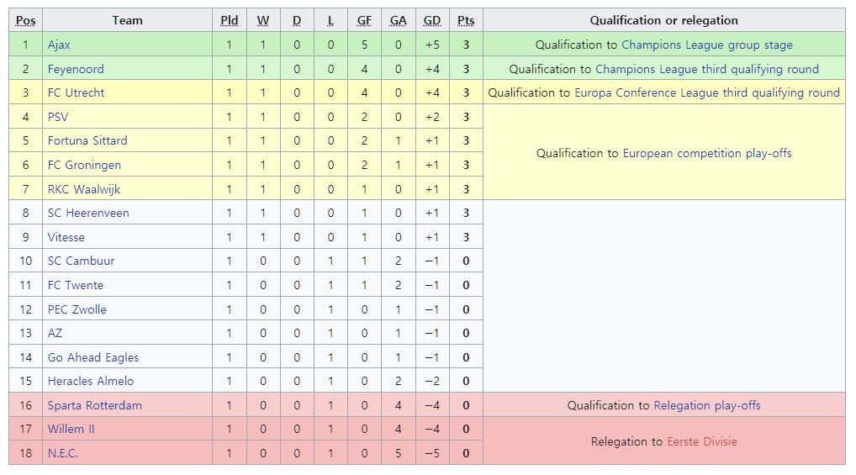Open Europa Conference League third qualifying round link
856x475 pixels.
tap(707, 92)
